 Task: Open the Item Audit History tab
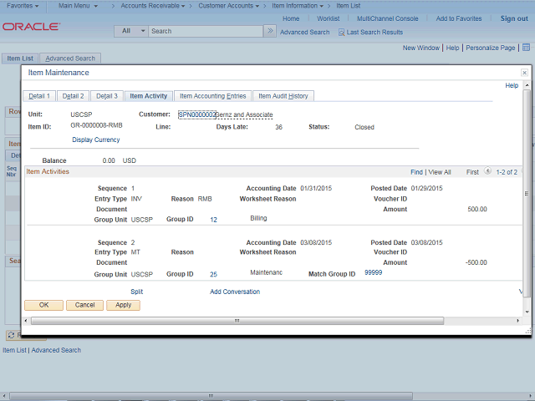tap(283, 96)
